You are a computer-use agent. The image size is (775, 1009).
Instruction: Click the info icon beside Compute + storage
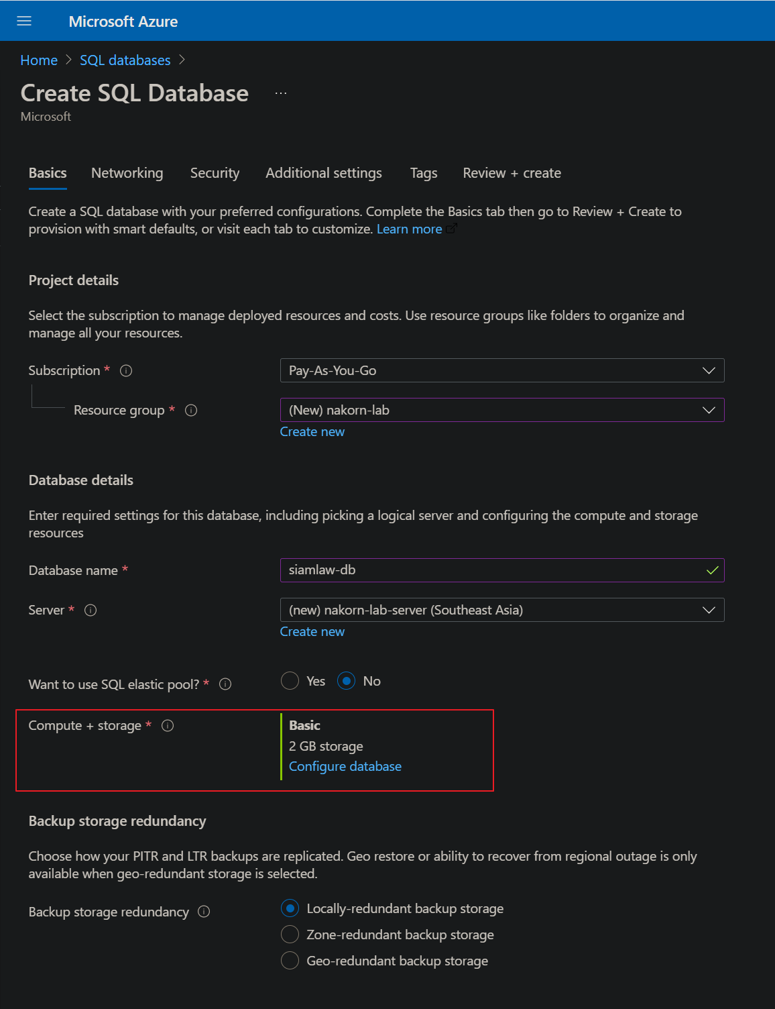(168, 725)
